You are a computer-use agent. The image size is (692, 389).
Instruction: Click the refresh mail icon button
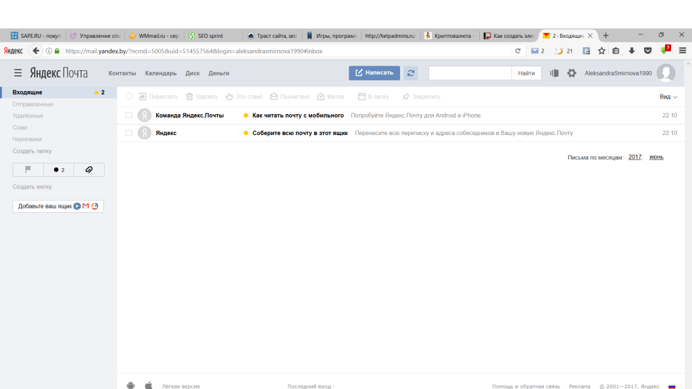[x=411, y=73]
